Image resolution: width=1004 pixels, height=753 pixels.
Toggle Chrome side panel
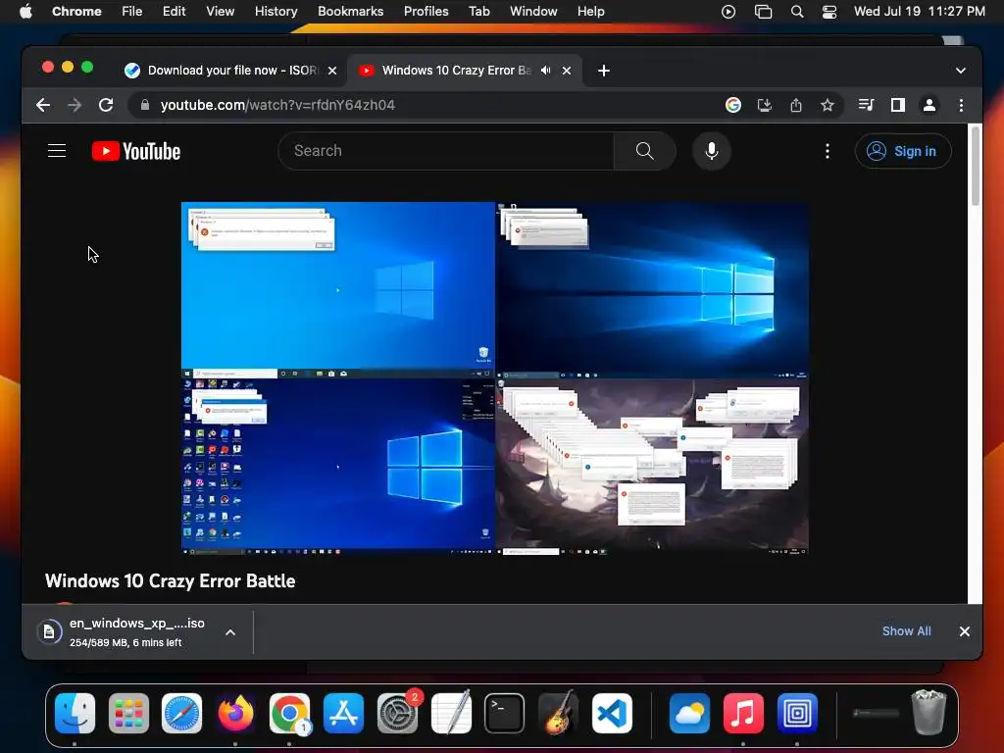pos(898,105)
